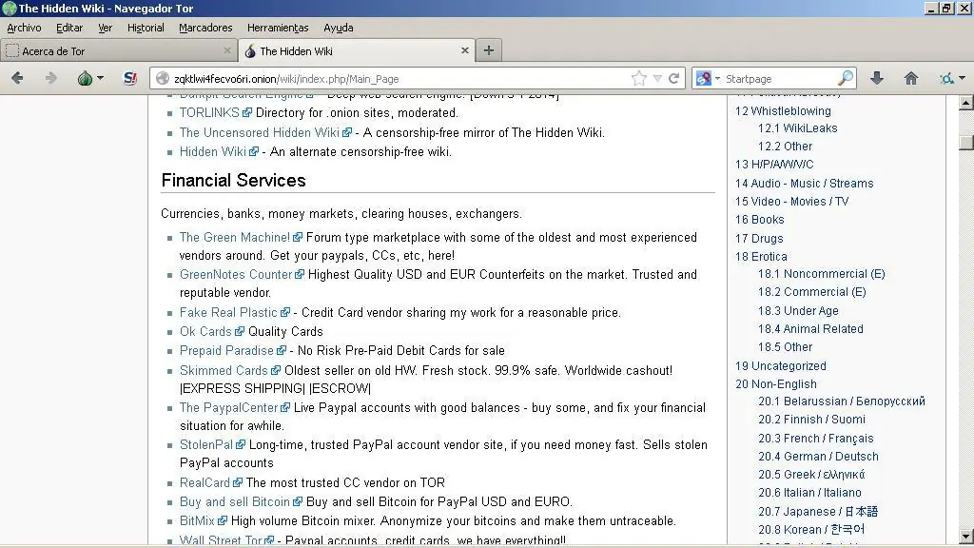Open the Ayuda menu
974x548 pixels.
click(x=338, y=28)
